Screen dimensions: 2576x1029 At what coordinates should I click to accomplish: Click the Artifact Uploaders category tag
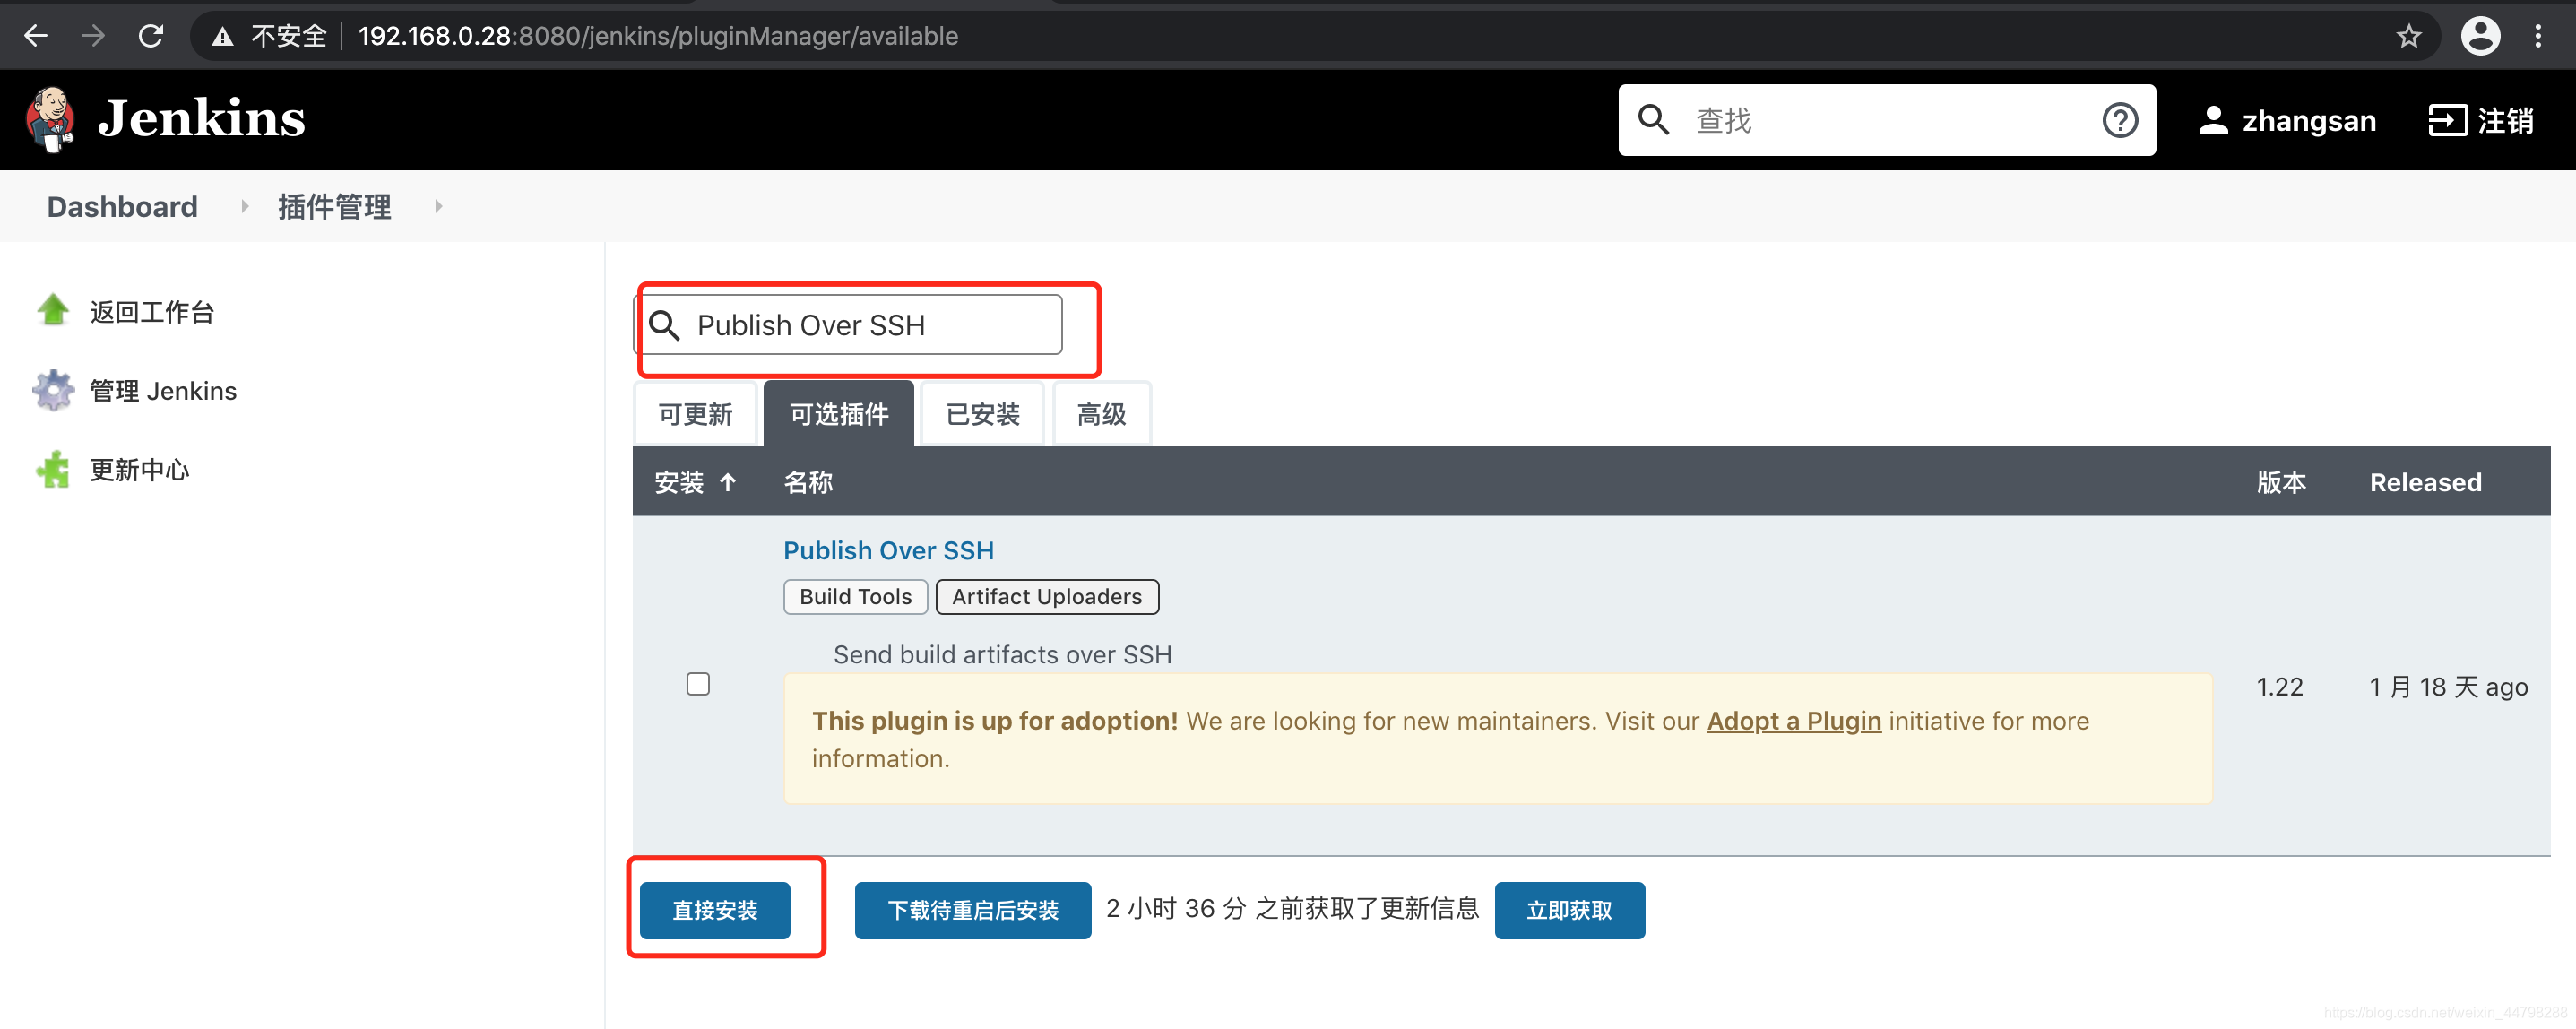coord(1047,597)
